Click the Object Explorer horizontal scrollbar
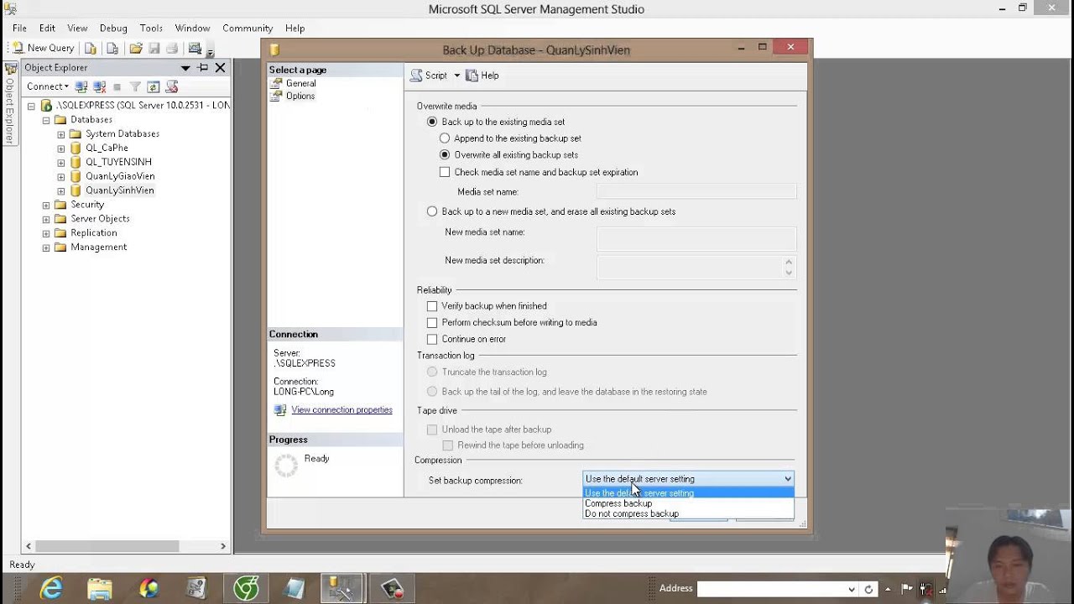This screenshot has height=604, width=1074. point(126,546)
